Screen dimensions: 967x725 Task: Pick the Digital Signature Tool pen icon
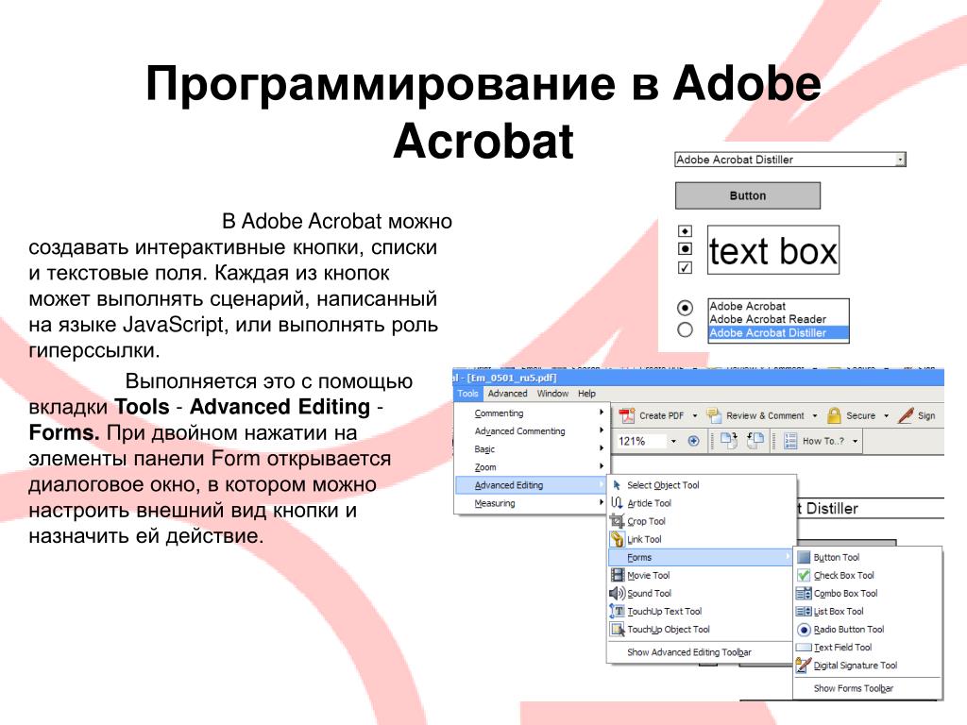(x=803, y=666)
